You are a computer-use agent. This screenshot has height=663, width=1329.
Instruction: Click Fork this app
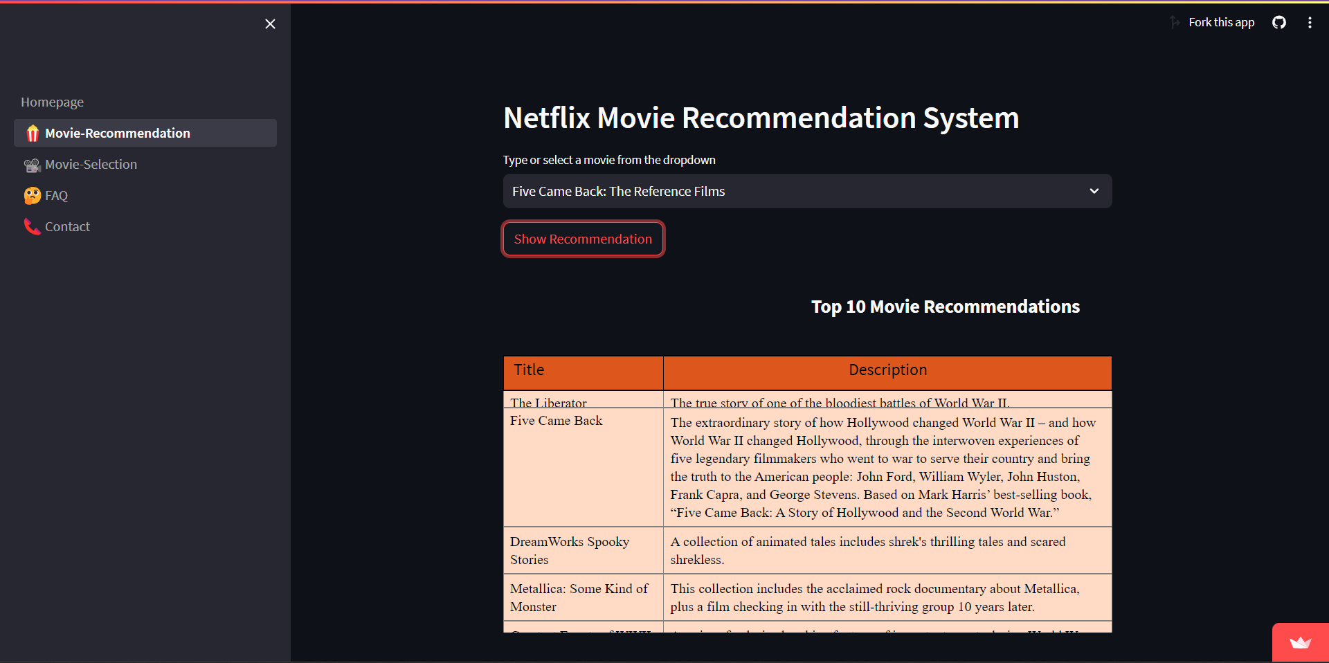click(1221, 22)
